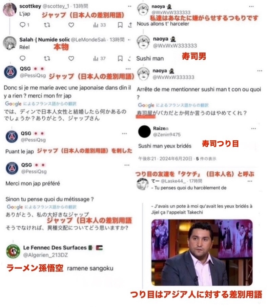The image size is (268, 307).
Task: Retweet scottkey's L'jap tweet
Action: [47, 25]
